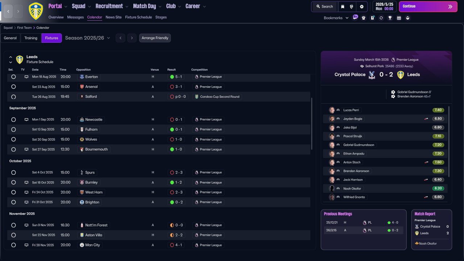
Task: Click the Arrange Friendly button
Action: (x=155, y=38)
